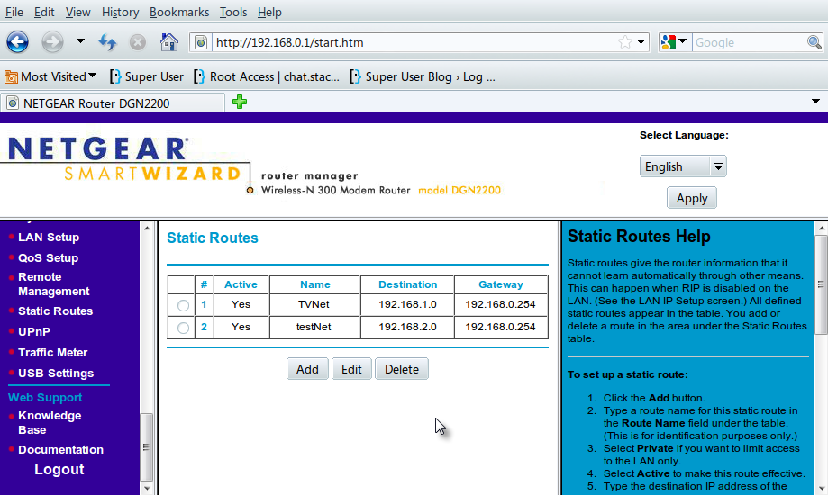Click the Stop loading icon
Viewport: 828px width, 495px height.
pos(138,42)
